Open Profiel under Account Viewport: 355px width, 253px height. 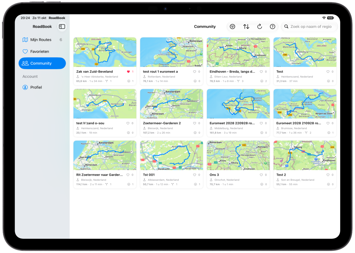(42, 87)
